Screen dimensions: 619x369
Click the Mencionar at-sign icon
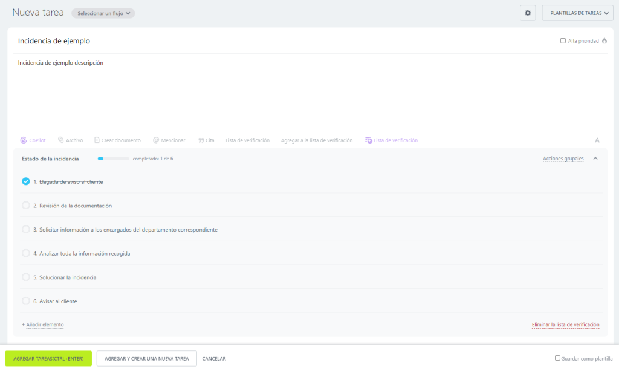click(156, 140)
